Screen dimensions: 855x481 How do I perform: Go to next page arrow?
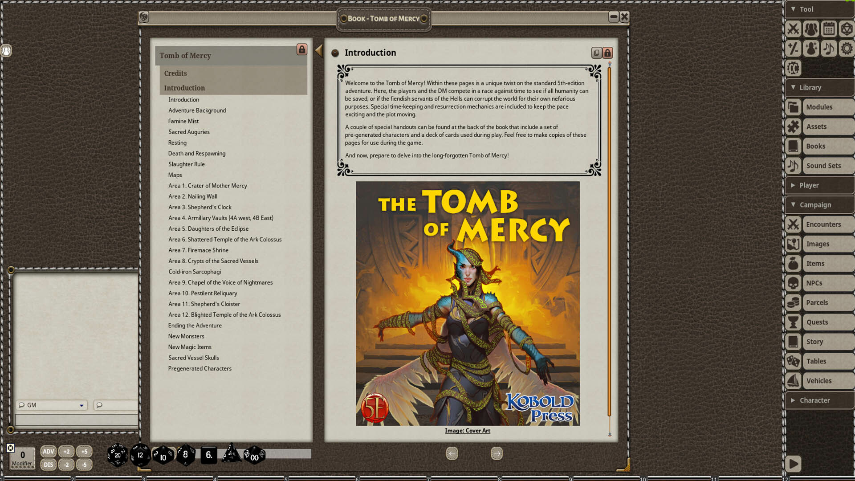coord(497,453)
